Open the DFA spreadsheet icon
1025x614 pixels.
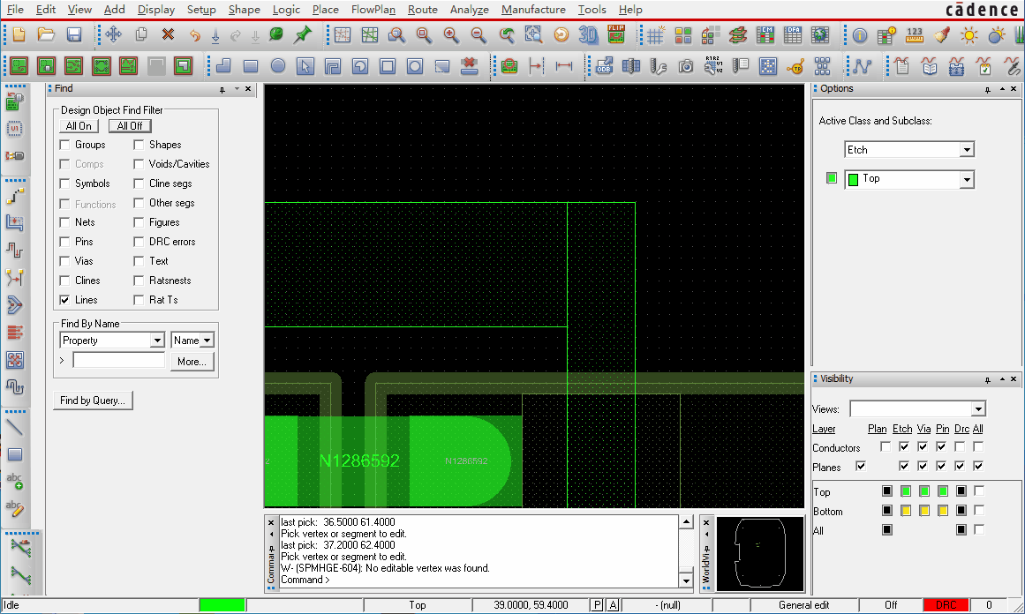click(x=792, y=34)
